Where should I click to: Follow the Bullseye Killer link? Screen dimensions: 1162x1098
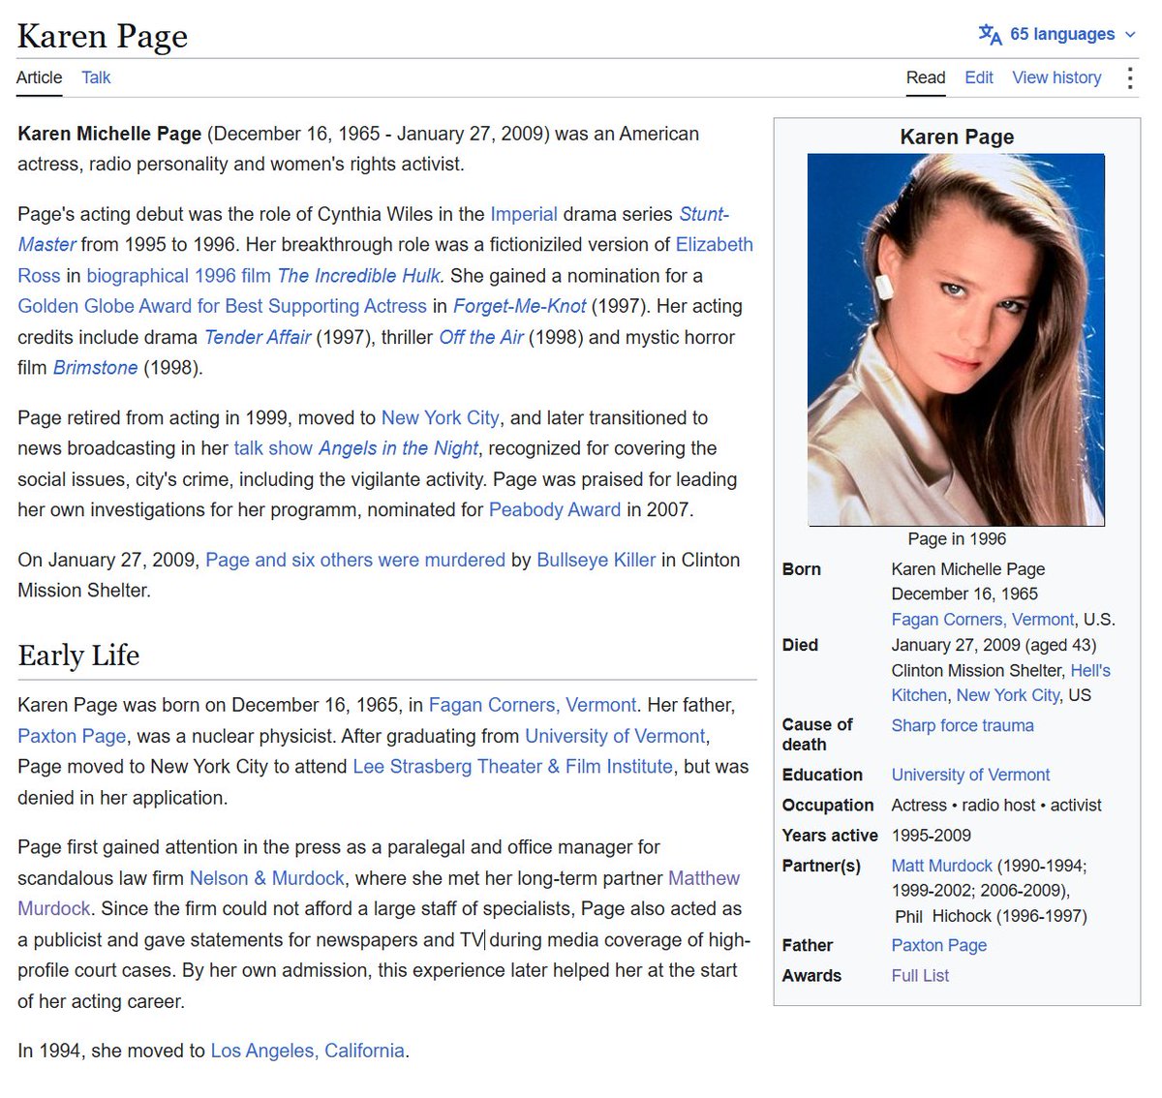coord(596,560)
